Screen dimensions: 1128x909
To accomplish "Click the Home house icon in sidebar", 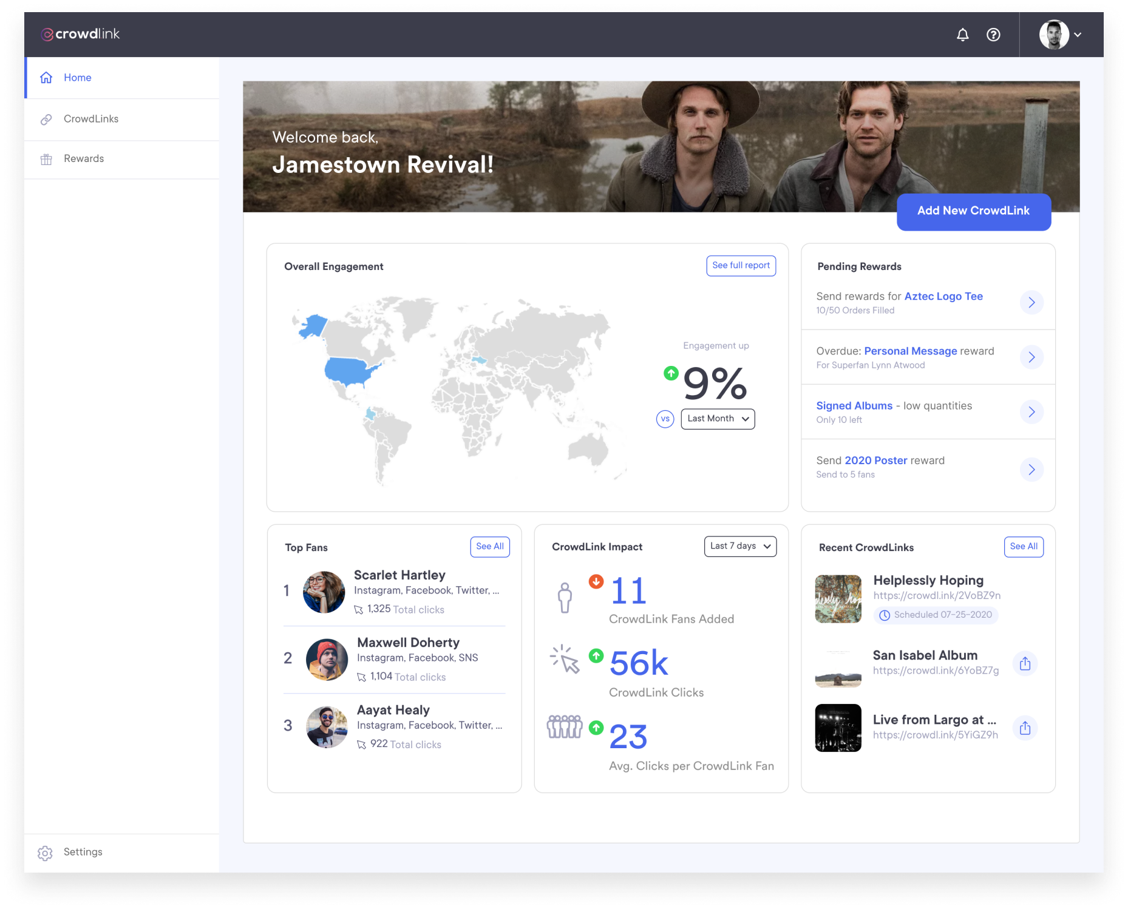I will coord(46,78).
